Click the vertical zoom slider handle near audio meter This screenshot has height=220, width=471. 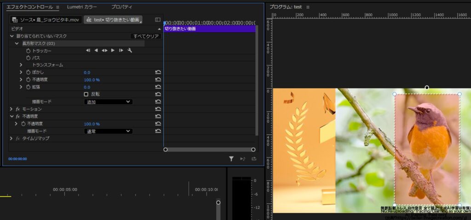click(x=218, y=202)
